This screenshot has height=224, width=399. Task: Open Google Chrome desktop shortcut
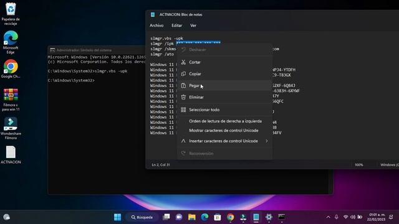pos(11,68)
